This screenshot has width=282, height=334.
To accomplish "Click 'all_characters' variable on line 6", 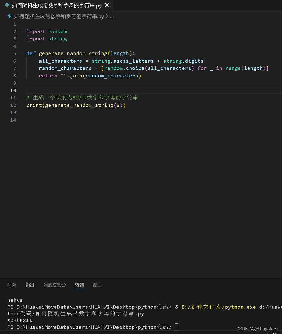I will pos(61,61).
